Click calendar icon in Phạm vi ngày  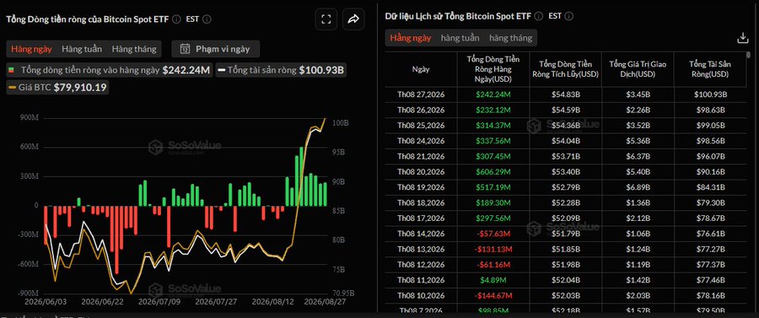[185, 48]
